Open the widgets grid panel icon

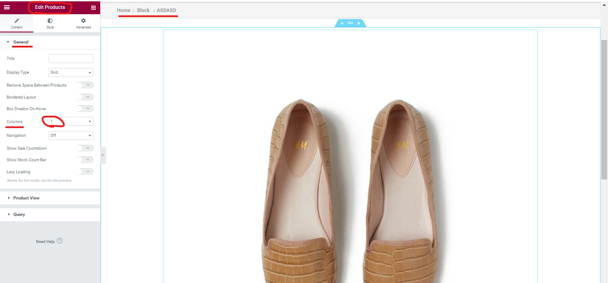point(93,7)
